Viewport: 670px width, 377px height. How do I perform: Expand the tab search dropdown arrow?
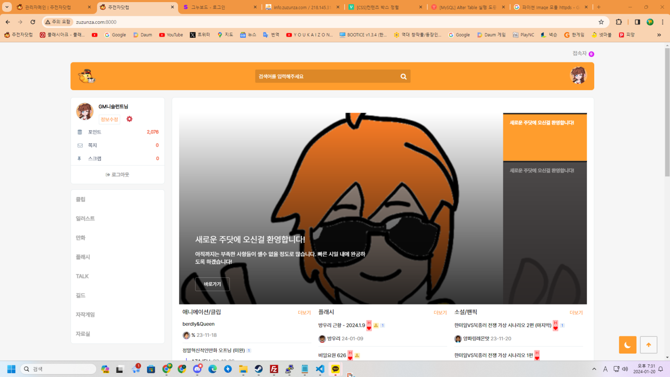pos(7,7)
